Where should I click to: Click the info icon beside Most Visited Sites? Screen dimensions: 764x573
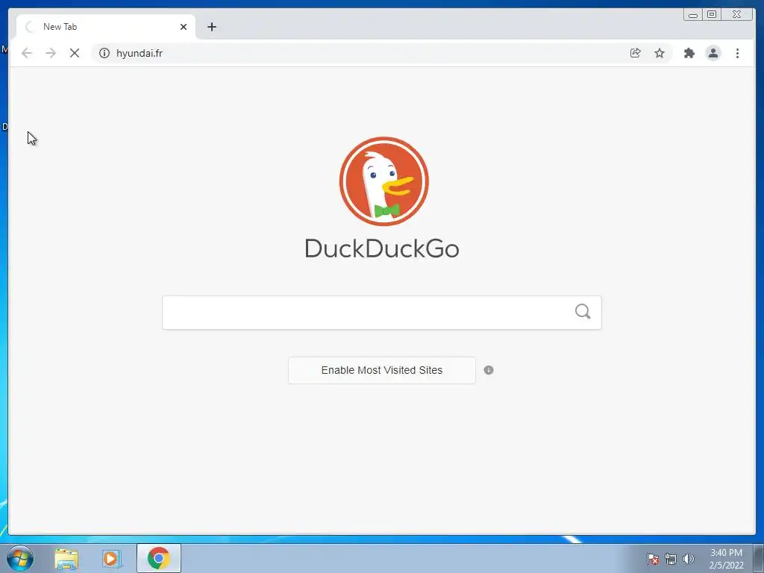click(x=488, y=370)
